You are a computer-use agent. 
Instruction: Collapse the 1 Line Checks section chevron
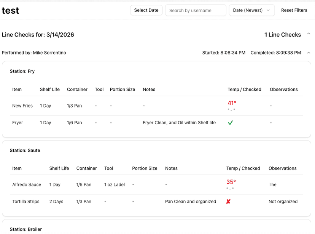point(309,34)
